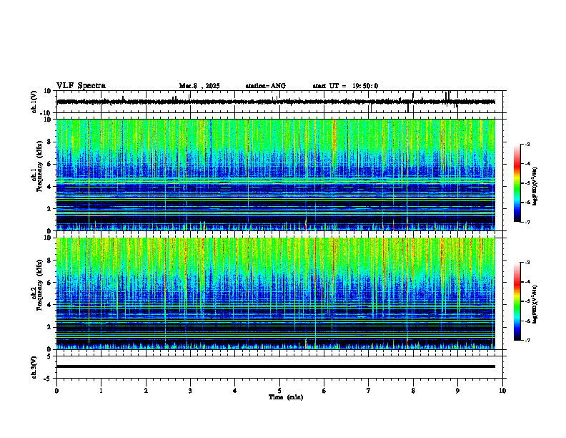Screen dimensions: 566x438
Task: Click inside the ch.1 spectrogram panel
Action: [275, 175]
